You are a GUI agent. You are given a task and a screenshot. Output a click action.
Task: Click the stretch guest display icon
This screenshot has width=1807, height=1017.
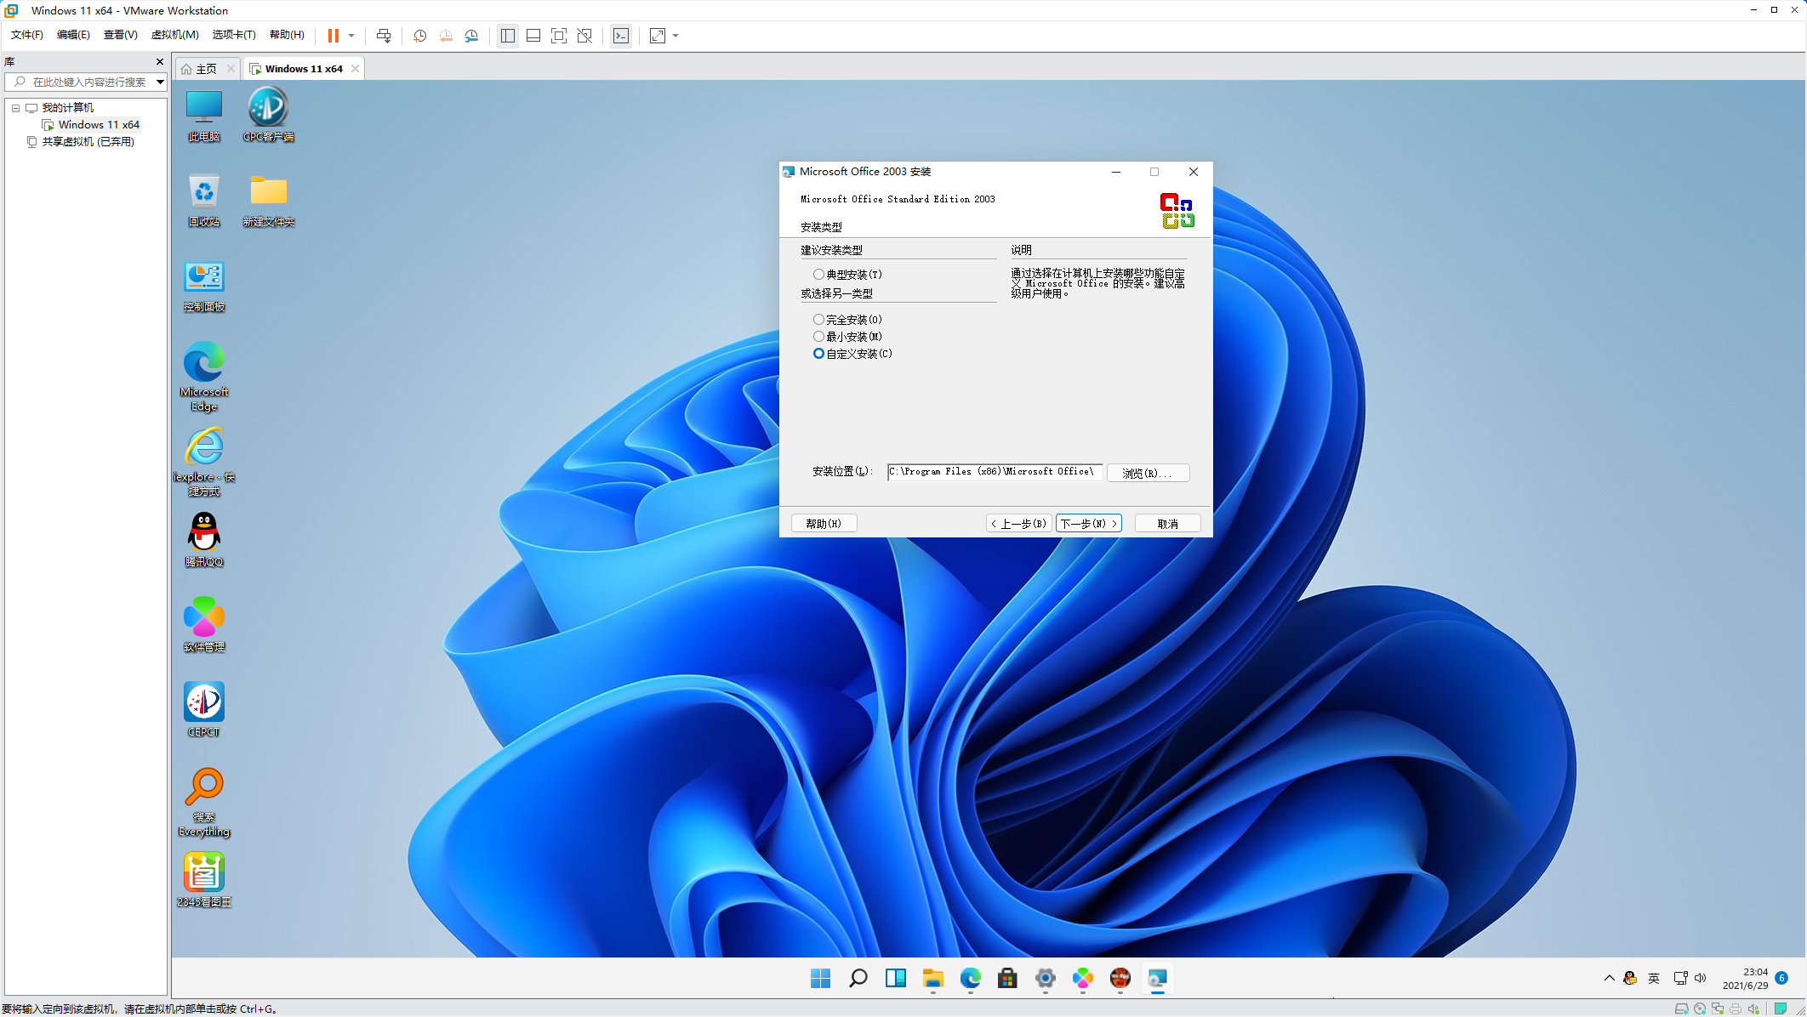(658, 36)
